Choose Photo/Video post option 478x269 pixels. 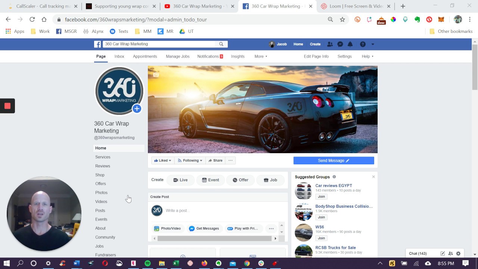(x=167, y=229)
